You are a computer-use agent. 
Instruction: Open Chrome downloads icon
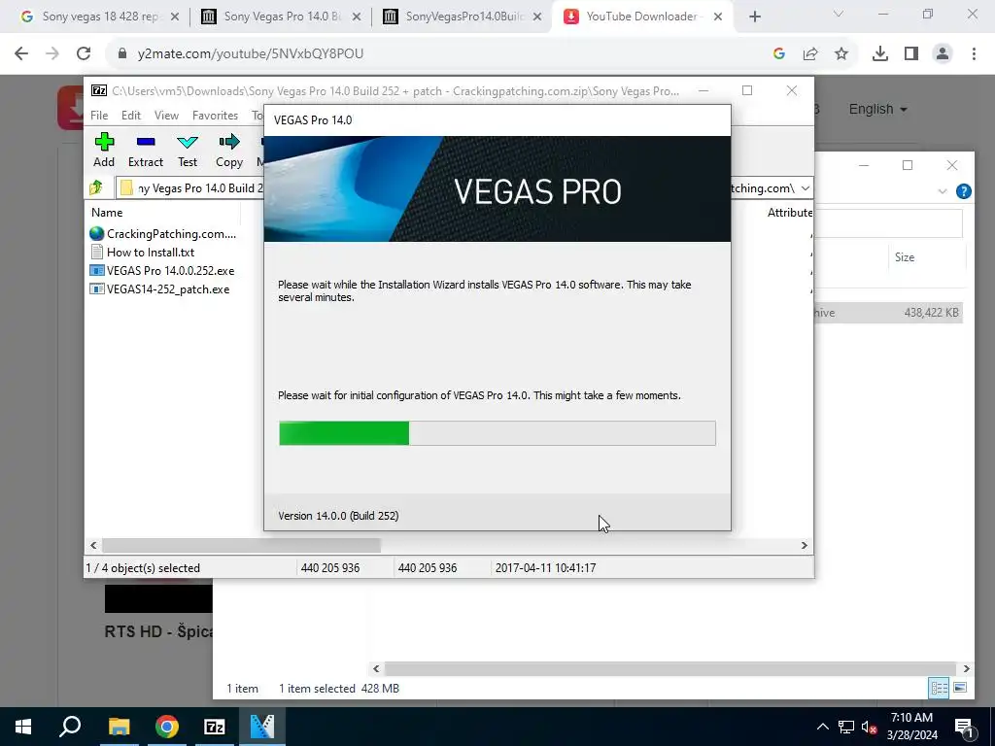pyautogui.click(x=880, y=54)
